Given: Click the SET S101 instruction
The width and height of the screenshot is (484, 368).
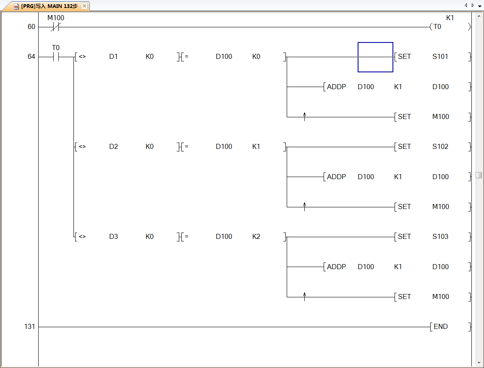Looking at the screenshot, I should click(x=432, y=57).
